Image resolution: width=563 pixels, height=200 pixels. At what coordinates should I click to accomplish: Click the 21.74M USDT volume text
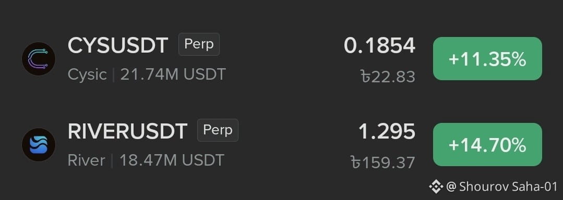pyautogui.click(x=173, y=74)
